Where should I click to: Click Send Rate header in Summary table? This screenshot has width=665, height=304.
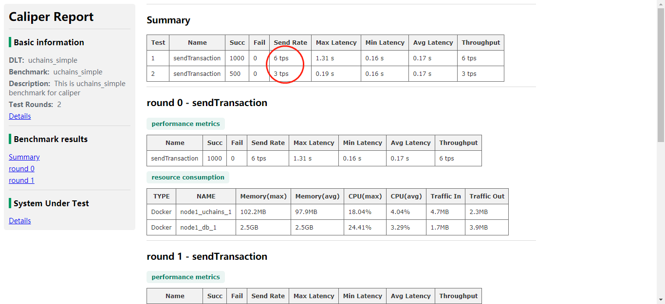[x=290, y=43]
